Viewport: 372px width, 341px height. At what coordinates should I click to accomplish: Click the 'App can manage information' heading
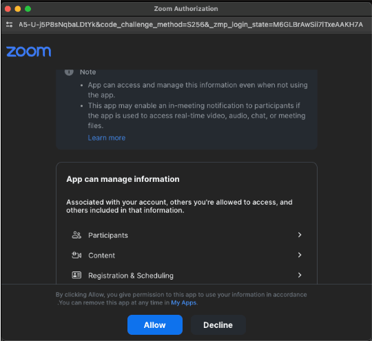[x=123, y=179]
